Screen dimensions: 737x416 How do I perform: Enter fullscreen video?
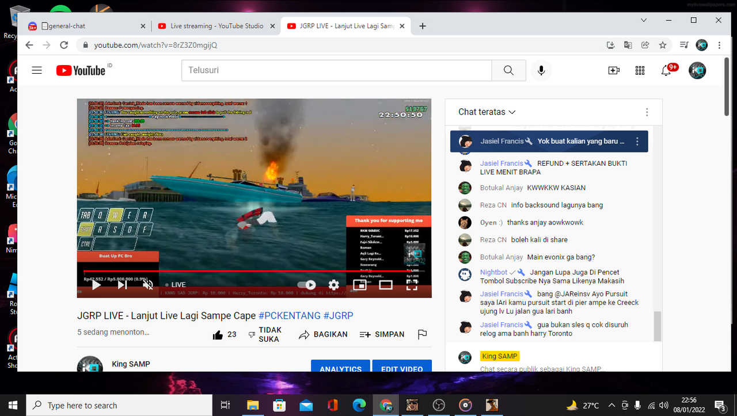coord(412,284)
